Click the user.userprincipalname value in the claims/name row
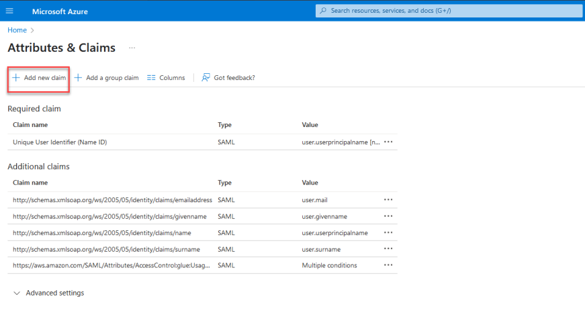Viewport: 585px width, 321px height. (334, 232)
